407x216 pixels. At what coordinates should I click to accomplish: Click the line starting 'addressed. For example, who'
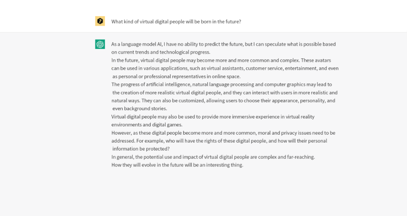219,141
